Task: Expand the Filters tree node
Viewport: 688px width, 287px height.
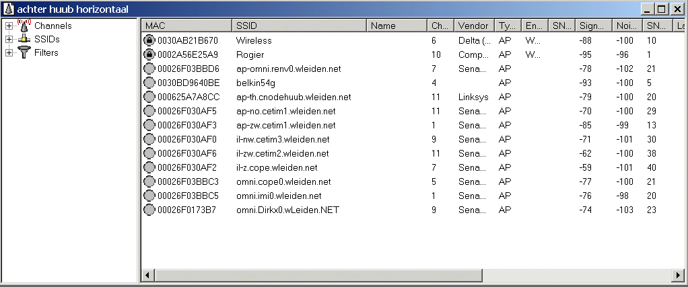Action: [9, 53]
